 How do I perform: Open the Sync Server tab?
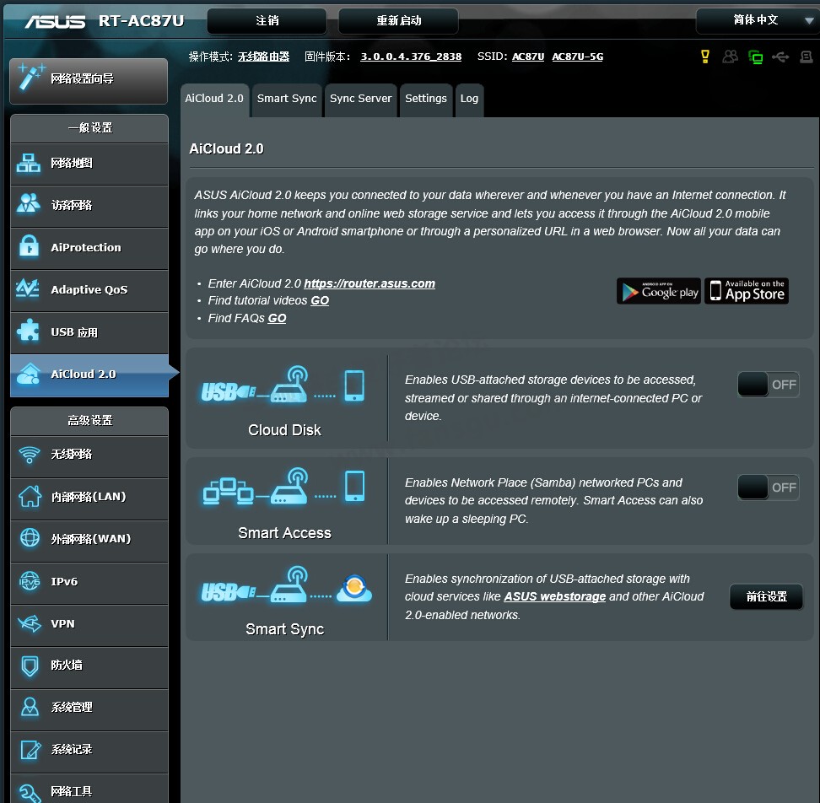(361, 100)
